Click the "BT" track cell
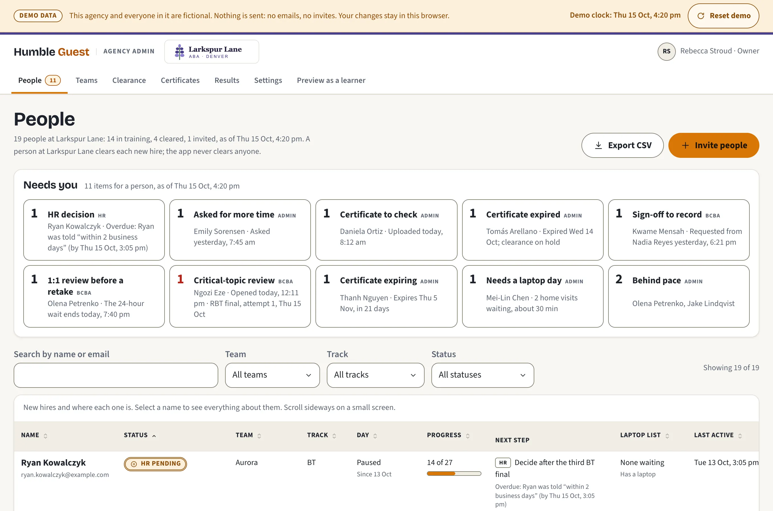The image size is (773, 511). click(x=311, y=462)
